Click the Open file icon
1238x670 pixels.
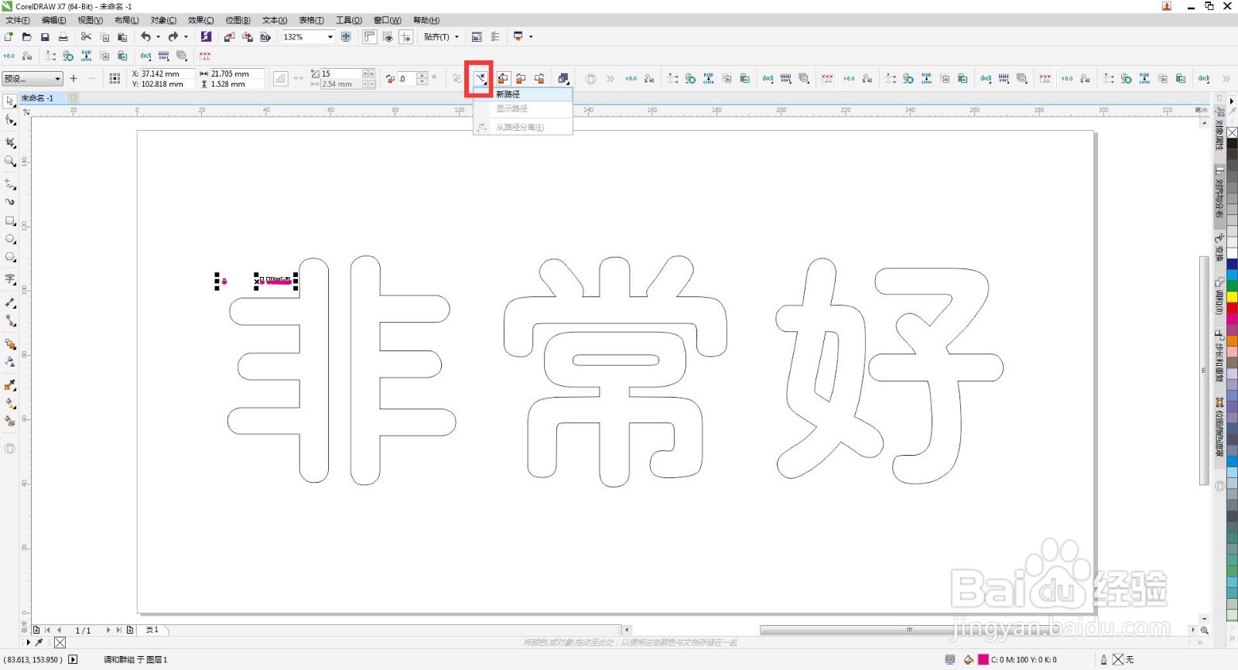click(26, 36)
